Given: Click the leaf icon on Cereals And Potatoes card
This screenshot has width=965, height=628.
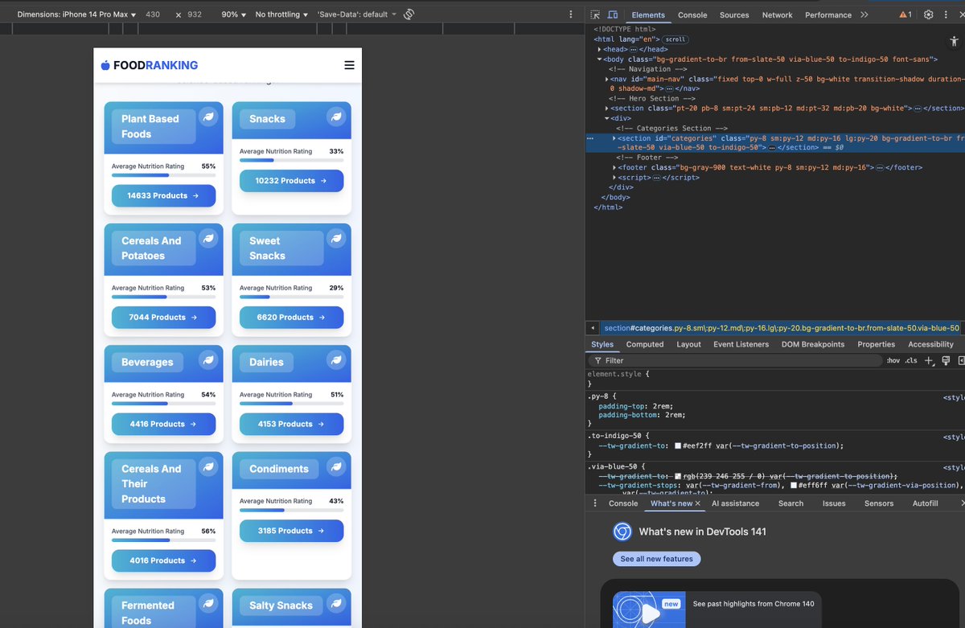Looking at the screenshot, I should tap(208, 239).
